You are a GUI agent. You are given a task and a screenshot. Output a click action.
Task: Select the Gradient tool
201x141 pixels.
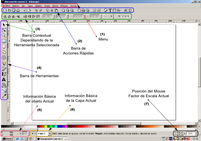coord(4,91)
